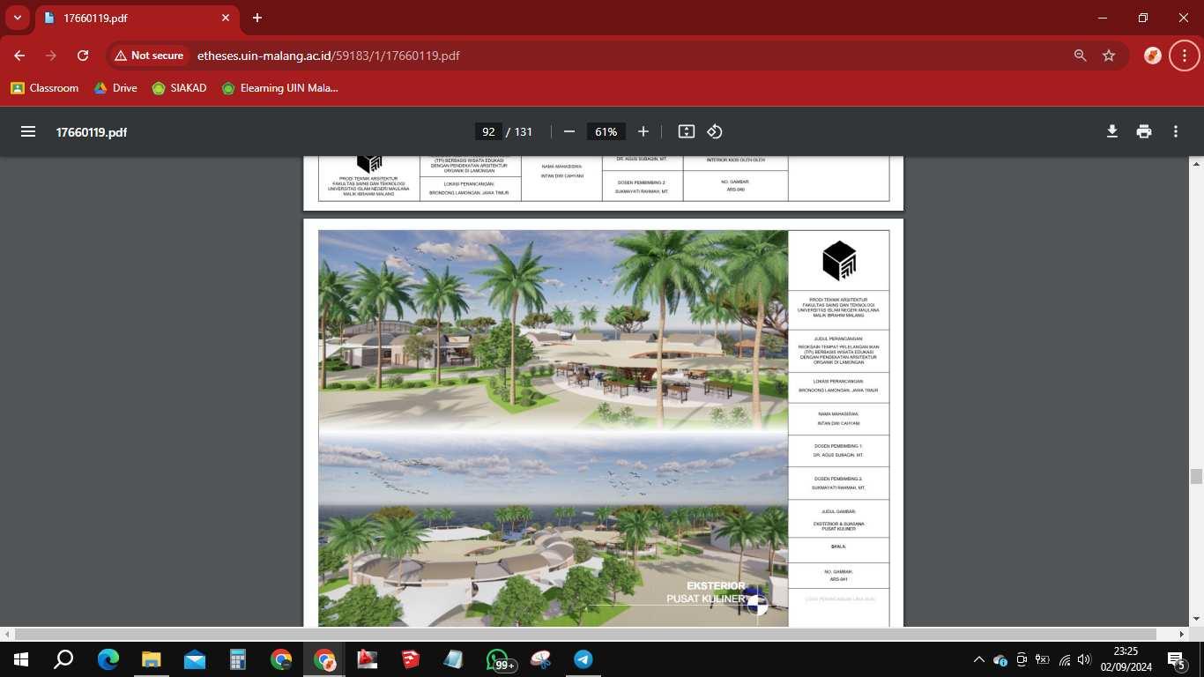Click the EKSTERIOR PUSAT KULINER caption
Screen dimensions: 1204x677
point(706,592)
